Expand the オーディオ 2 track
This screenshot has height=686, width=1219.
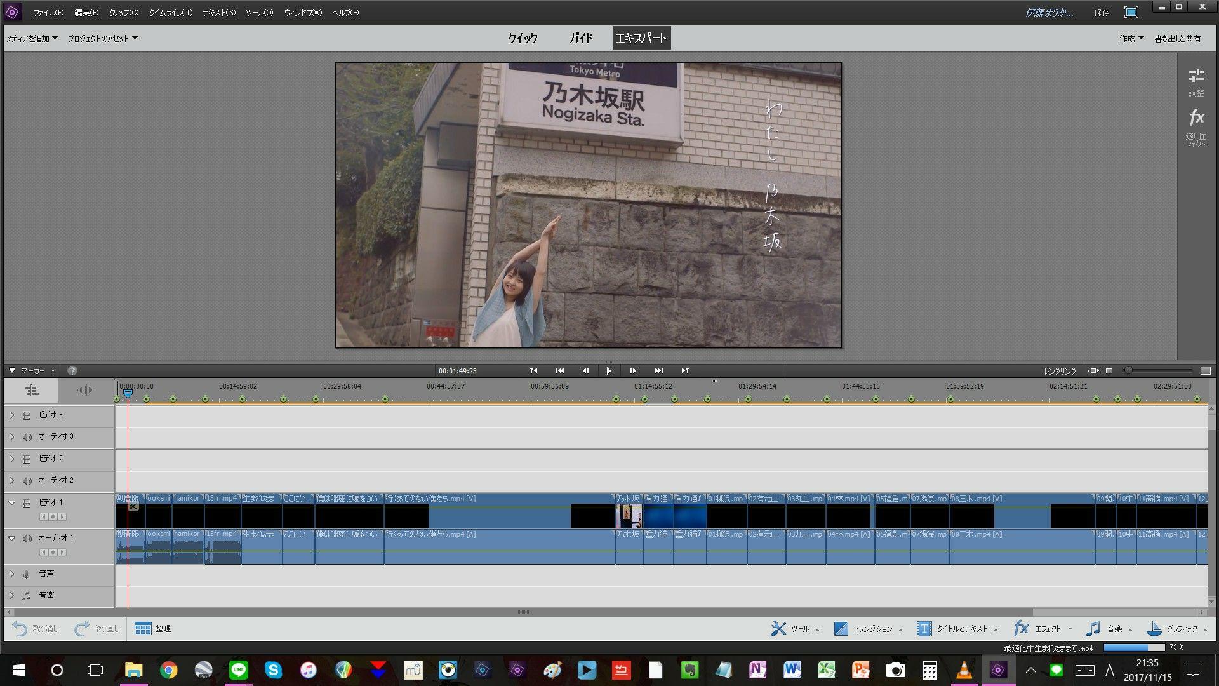(x=11, y=481)
